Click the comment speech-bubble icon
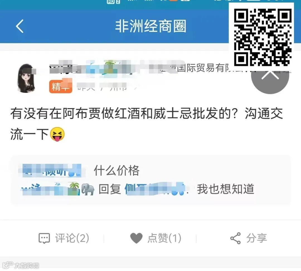The width and height of the screenshot is (301, 271). pyautogui.click(x=44, y=238)
